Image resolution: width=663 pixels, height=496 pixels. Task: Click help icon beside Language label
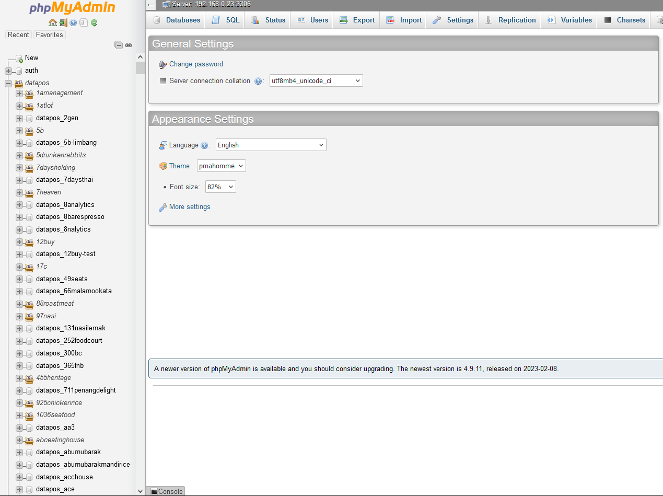pos(204,145)
